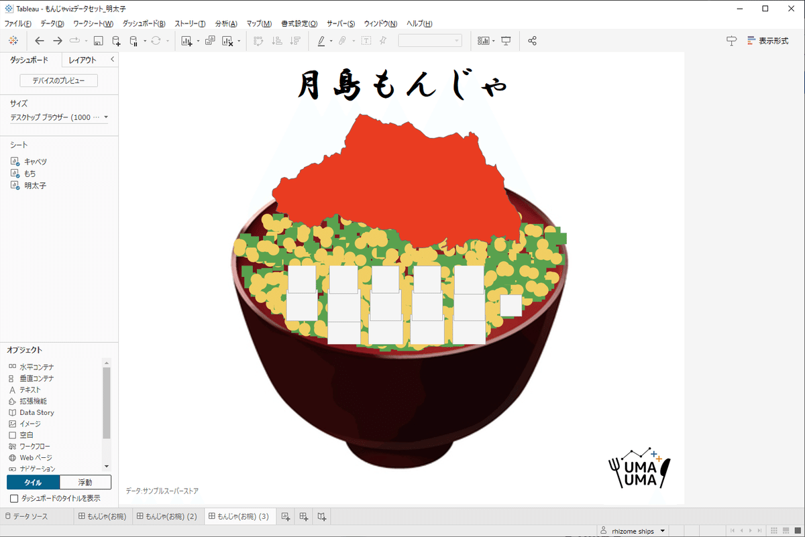Click the Share workbook icon
This screenshot has height=537, width=805.
pyautogui.click(x=532, y=40)
